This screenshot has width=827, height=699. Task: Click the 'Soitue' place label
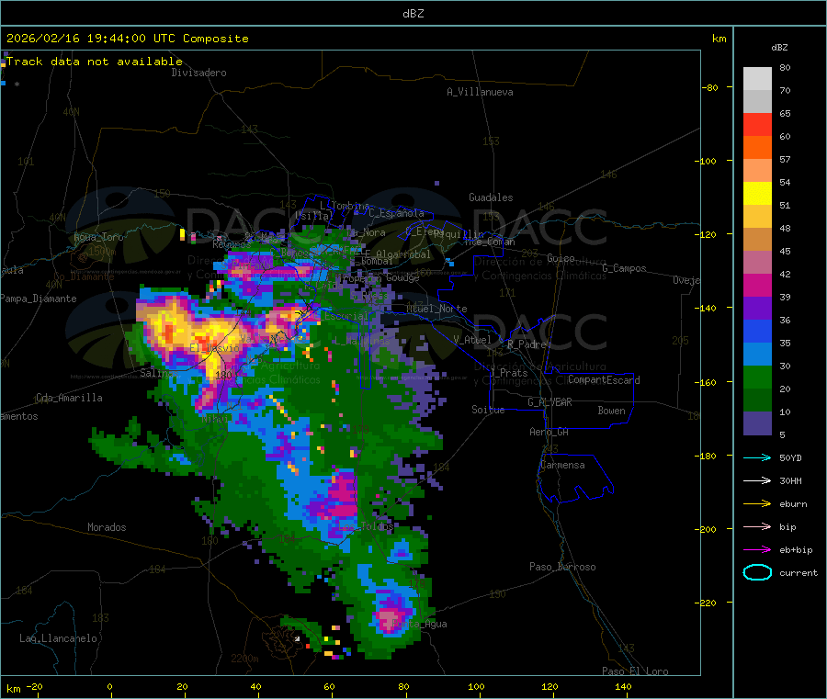pos(488,410)
